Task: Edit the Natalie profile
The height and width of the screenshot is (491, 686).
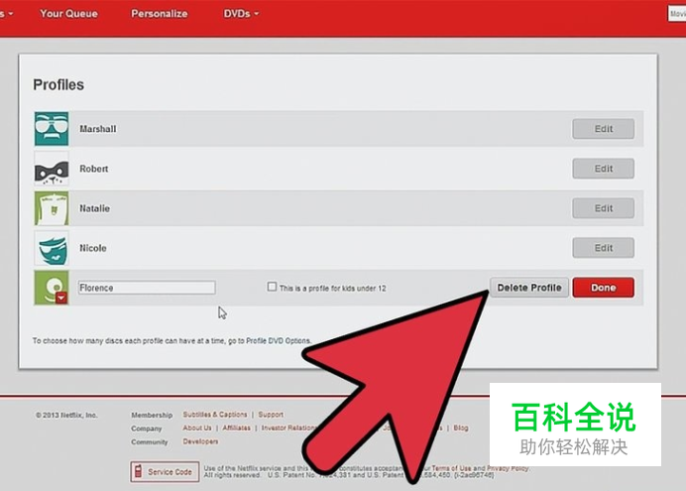Action: point(604,208)
